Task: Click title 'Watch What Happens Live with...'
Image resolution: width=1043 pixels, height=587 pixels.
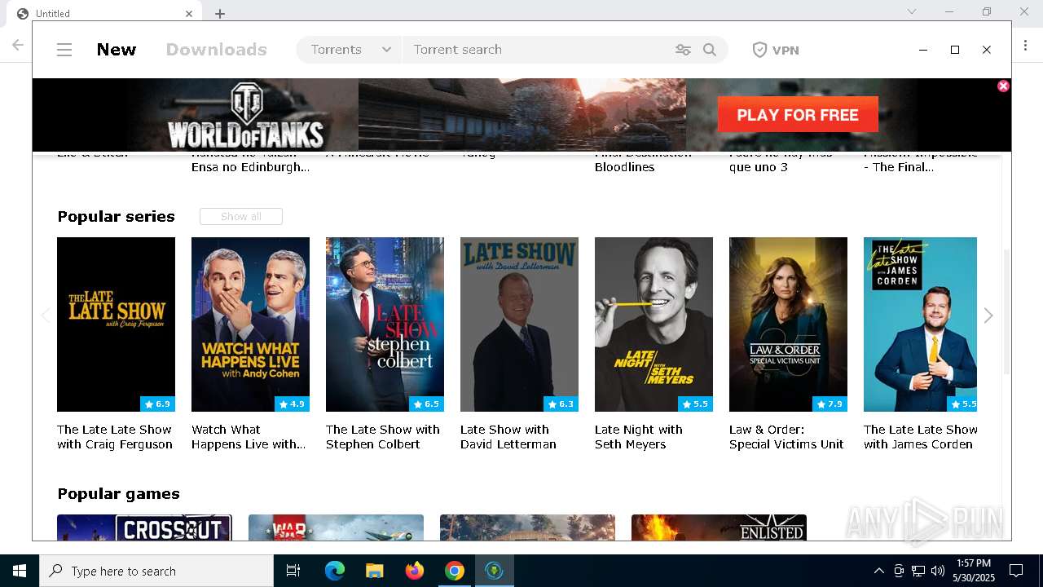Action: [249, 437]
